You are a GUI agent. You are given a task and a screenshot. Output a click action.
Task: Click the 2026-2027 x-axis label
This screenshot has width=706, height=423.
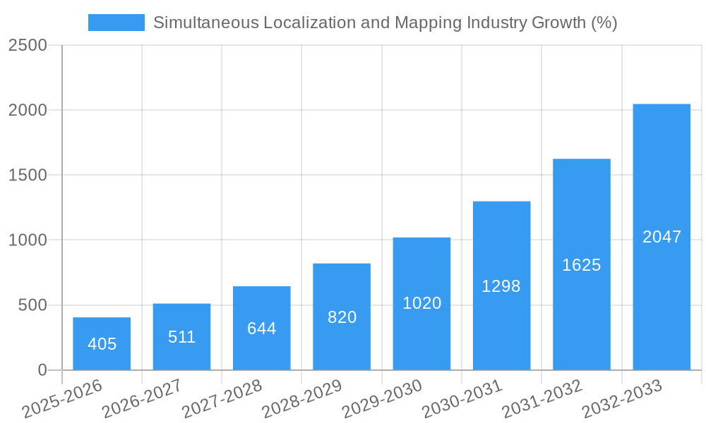pos(143,398)
